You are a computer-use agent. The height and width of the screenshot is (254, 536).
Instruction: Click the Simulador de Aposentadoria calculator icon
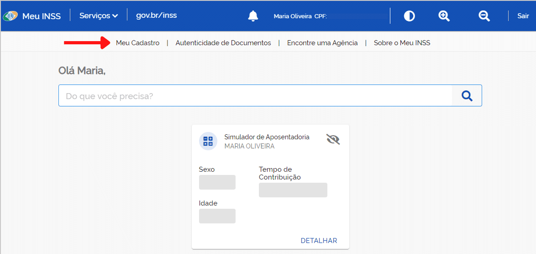click(208, 141)
